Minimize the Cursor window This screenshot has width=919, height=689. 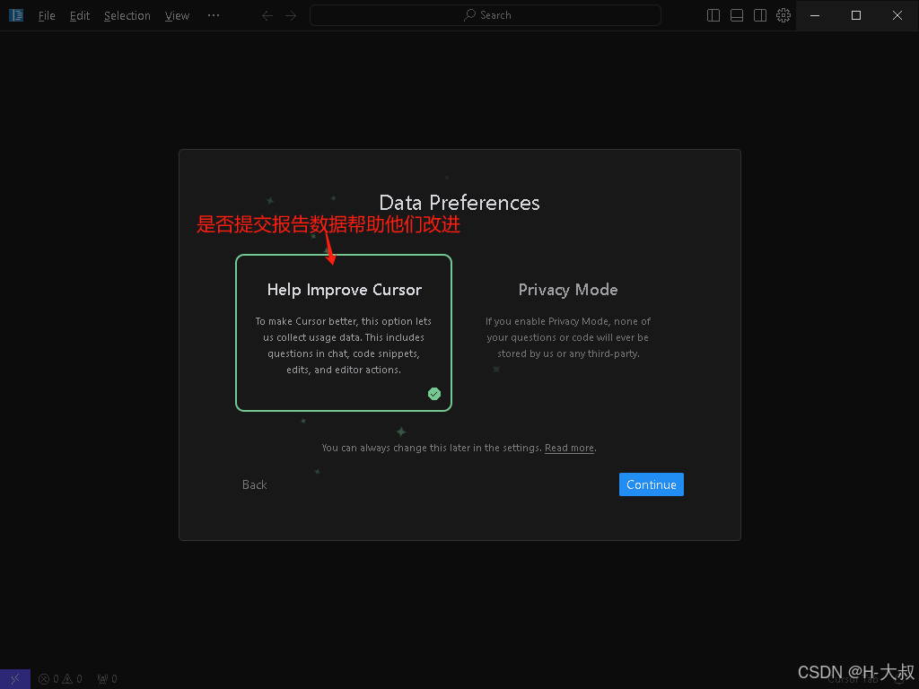[x=815, y=15]
